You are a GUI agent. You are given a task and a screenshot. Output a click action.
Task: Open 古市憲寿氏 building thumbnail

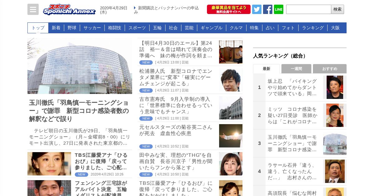[x=231, y=108]
